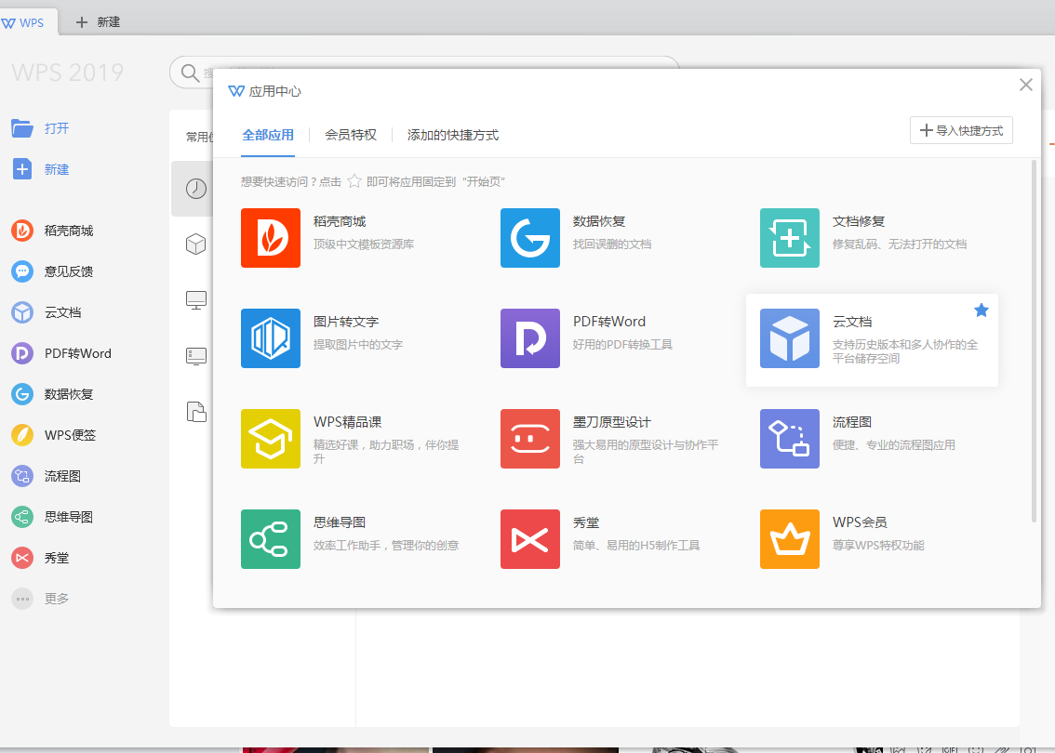Screen dimensions: 1055x753
Task: Switch to the 会员特权 tab
Action: [350, 135]
